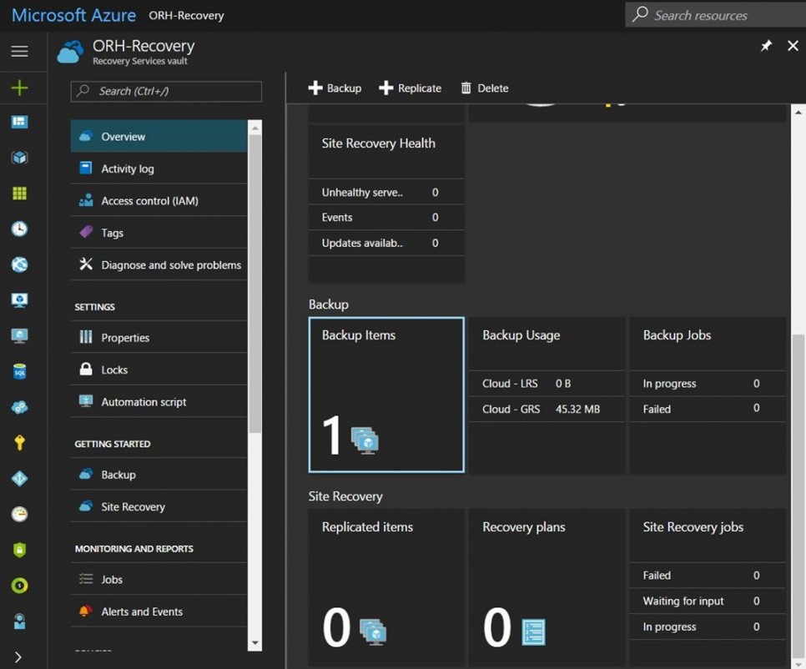Click the menu scrollbar down arrow

[254, 643]
